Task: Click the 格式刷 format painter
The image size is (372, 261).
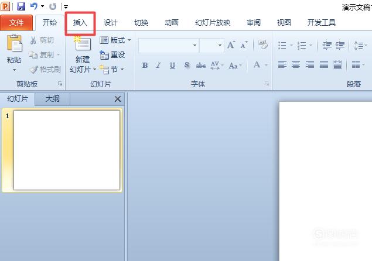Action: point(45,70)
